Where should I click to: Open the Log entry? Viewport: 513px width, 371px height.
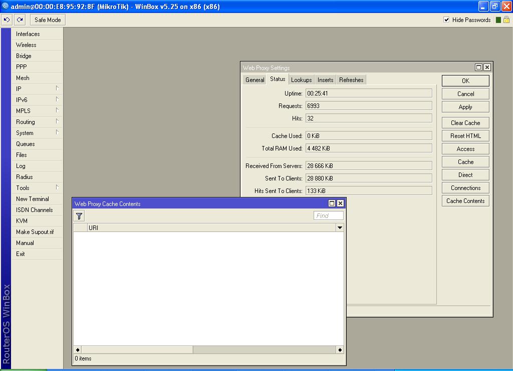(37, 166)
